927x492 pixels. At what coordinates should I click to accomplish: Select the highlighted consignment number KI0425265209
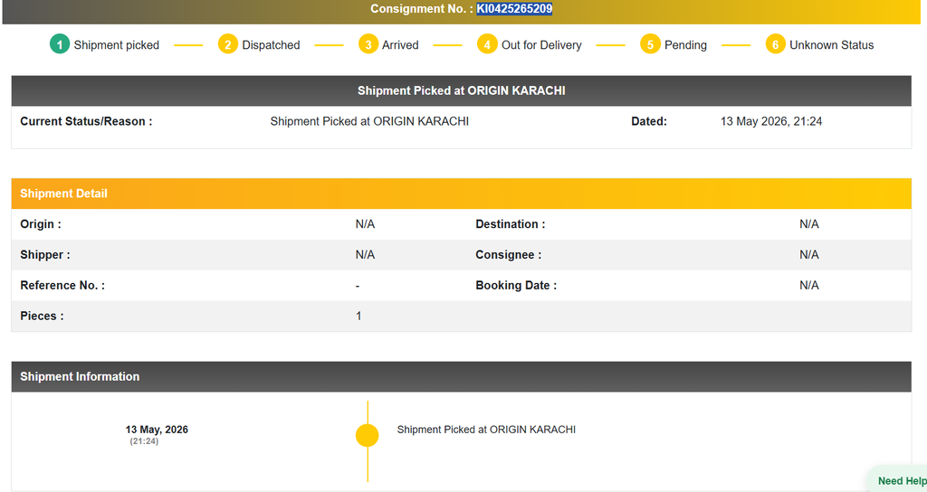click(514, 9)
